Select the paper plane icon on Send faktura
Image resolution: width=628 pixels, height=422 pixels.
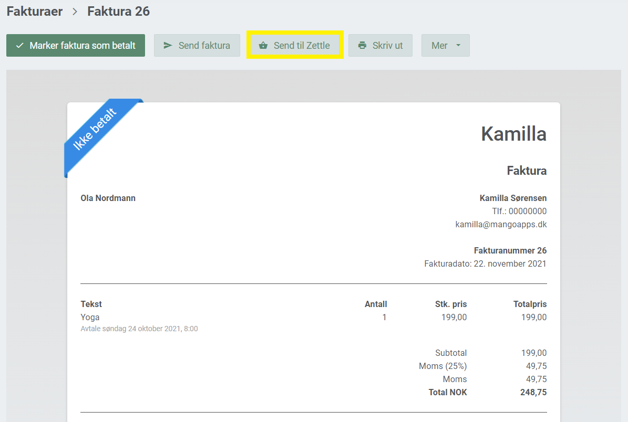click(x=168, y=45)
